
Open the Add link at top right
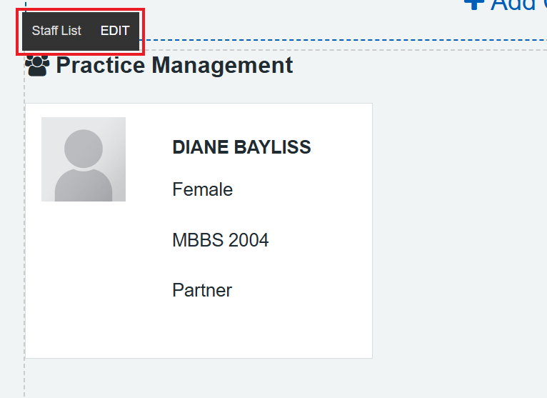513,4
